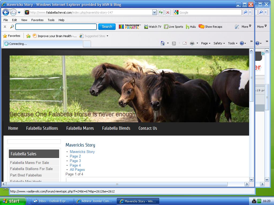Open the search provider dropdown arrow

pyautogui.click(x=250, y=12)
